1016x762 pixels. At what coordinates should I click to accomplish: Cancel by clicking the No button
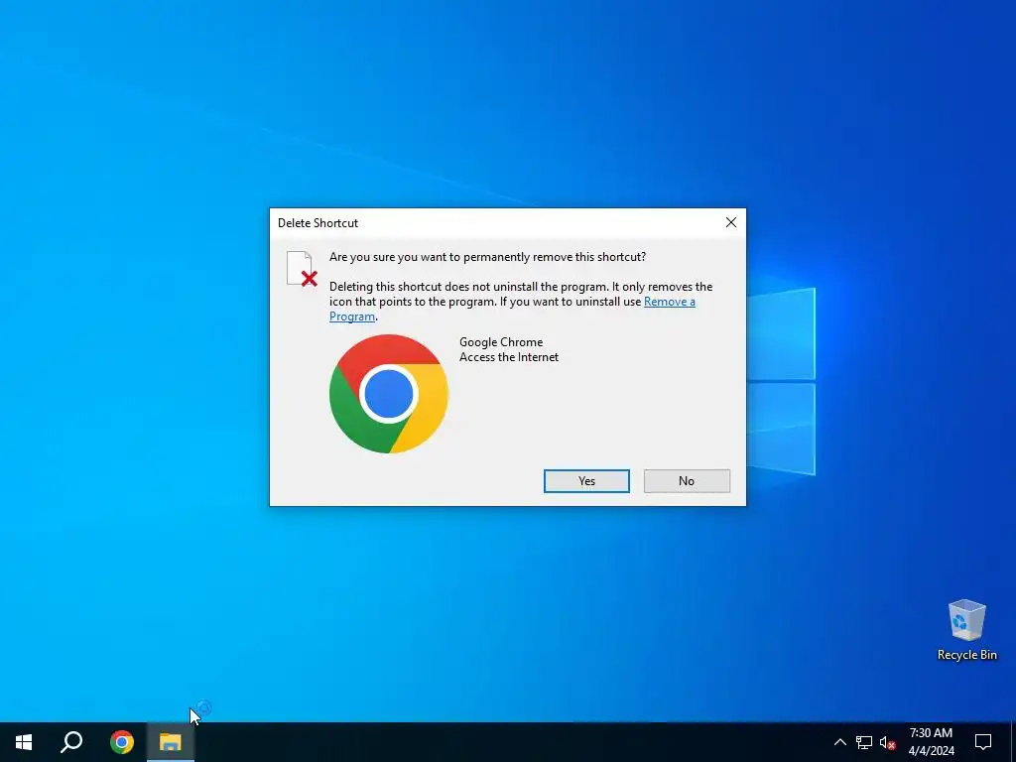coord(687,481)
